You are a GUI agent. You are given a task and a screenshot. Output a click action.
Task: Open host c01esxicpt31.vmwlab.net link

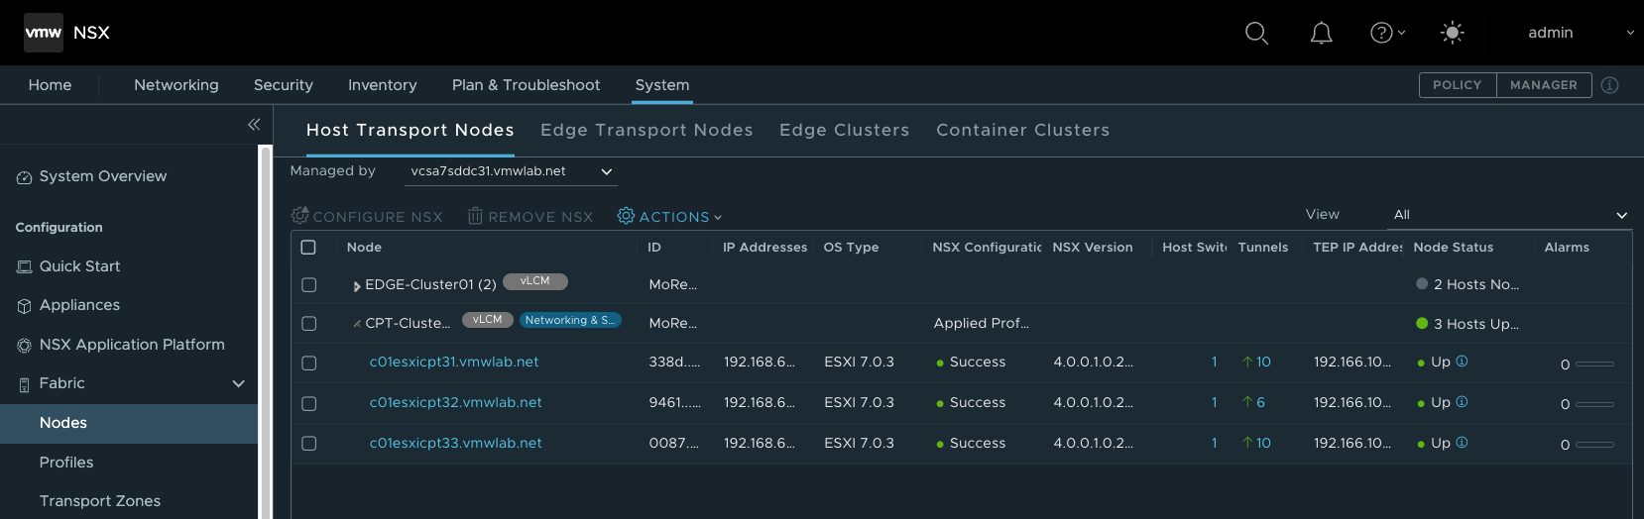pos(454,362)
